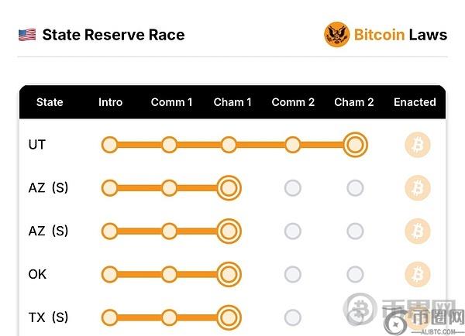Select OK row's gray Cham 2 circle
This screenshot has width=465, height=336.
tap(355, 274)
